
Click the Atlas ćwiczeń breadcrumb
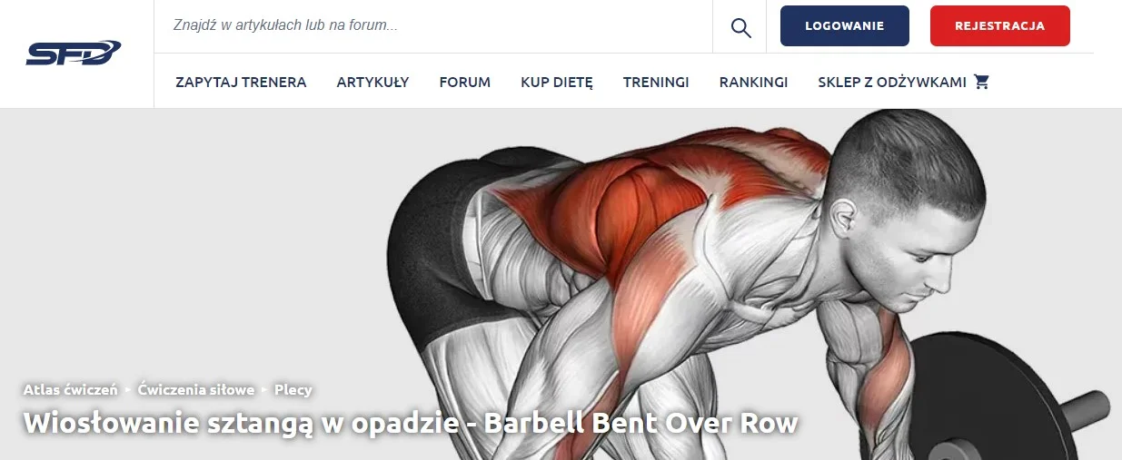[x=70, y=389]
